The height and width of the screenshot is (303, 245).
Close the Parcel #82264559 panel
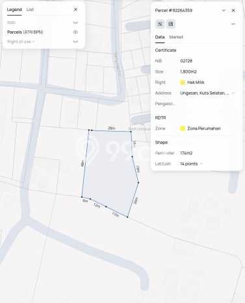click(233, 10)
